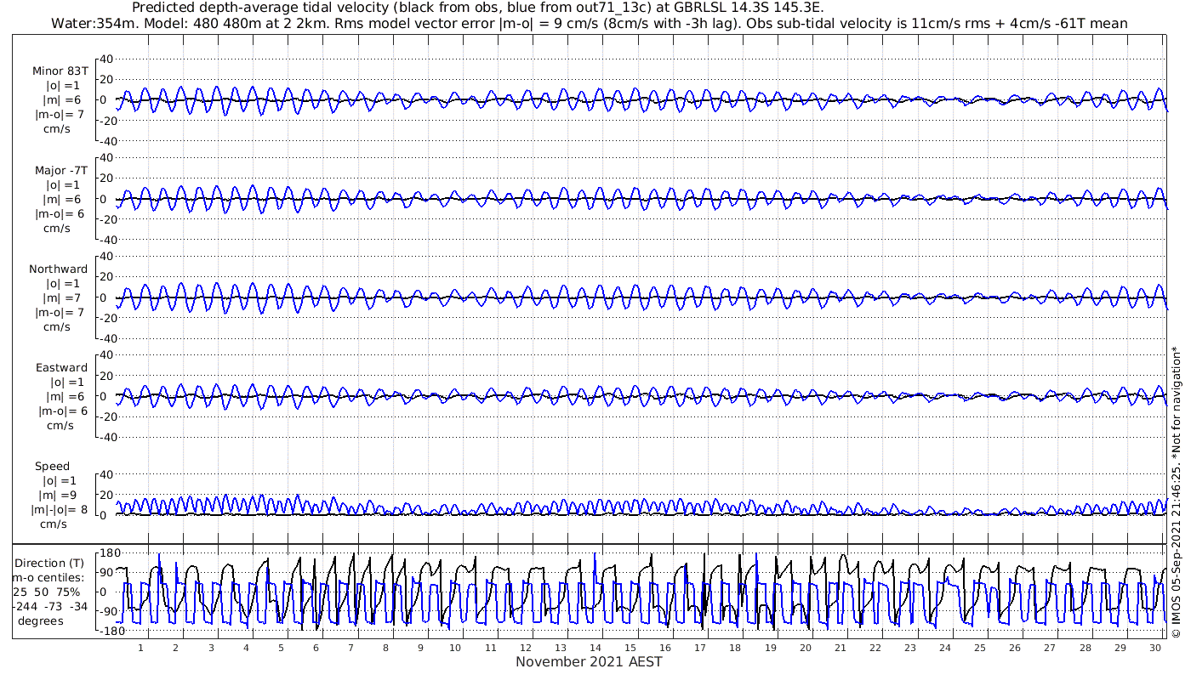Click '|m-o|= 6' in the Eastward panel
This screenshot has height=680, width=1191.
(63, 411)
